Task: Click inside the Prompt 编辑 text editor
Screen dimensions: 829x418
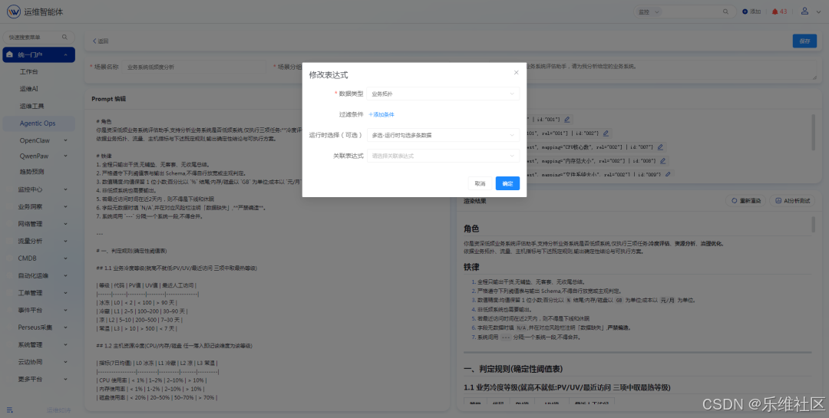Action: pyautogui.click(x=267, y=259)
